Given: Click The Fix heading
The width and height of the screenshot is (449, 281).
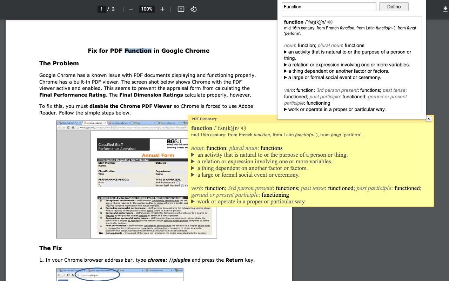Looking at the screenshot, I should (51, 248).
